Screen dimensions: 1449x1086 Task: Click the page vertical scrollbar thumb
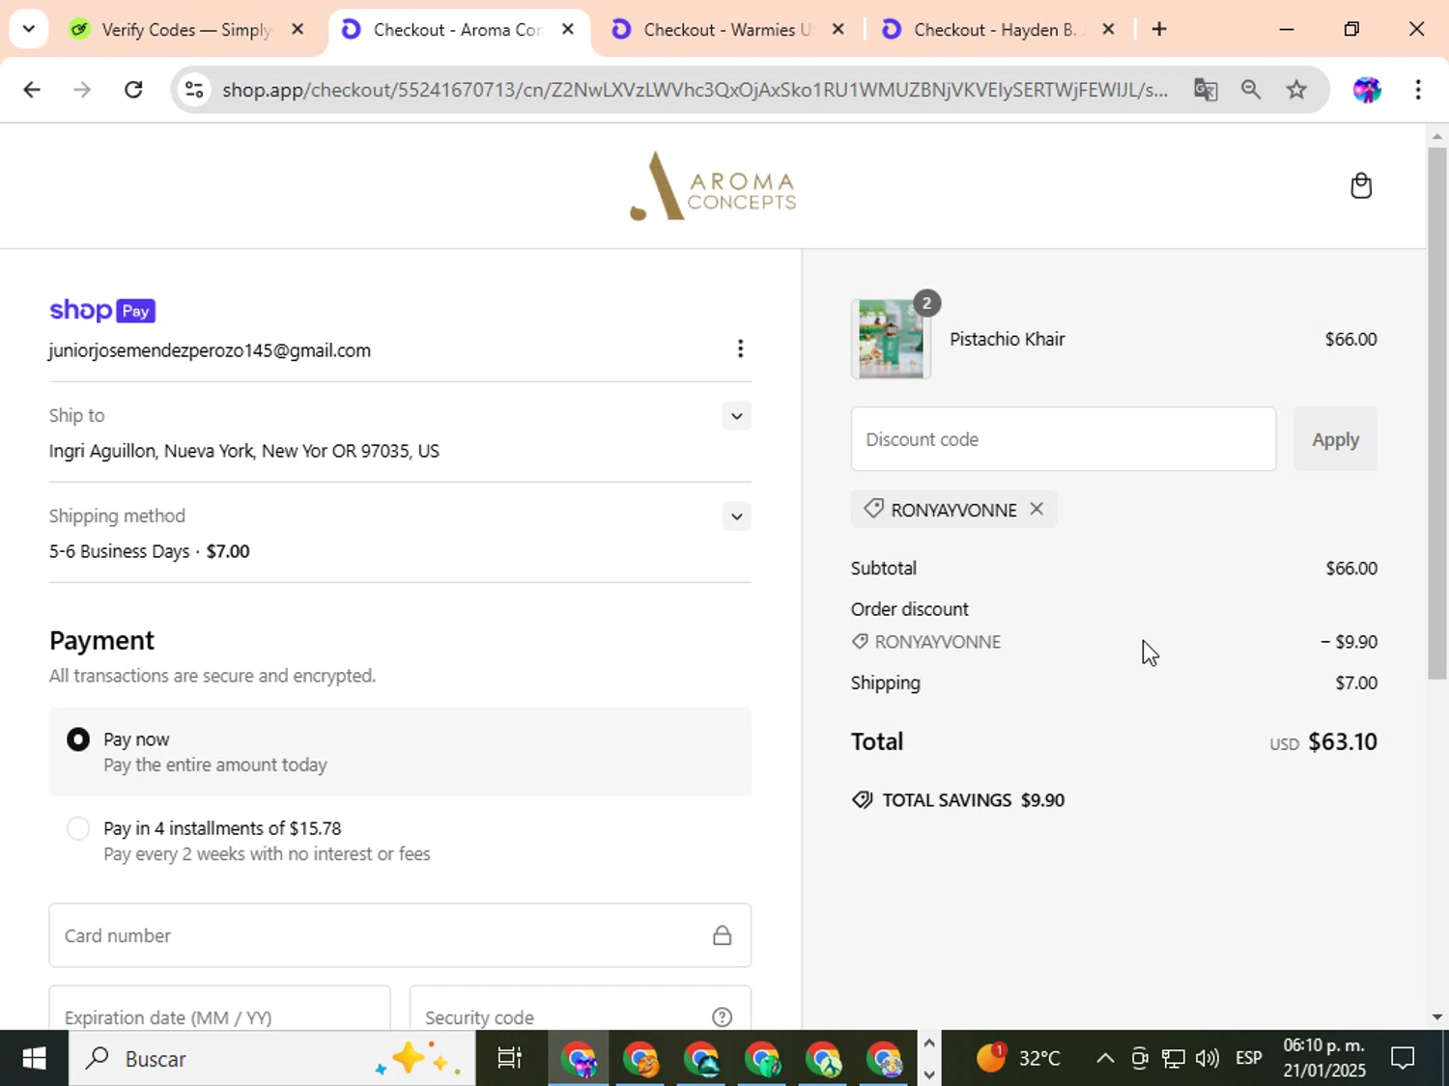click(x=1437, y=413)
